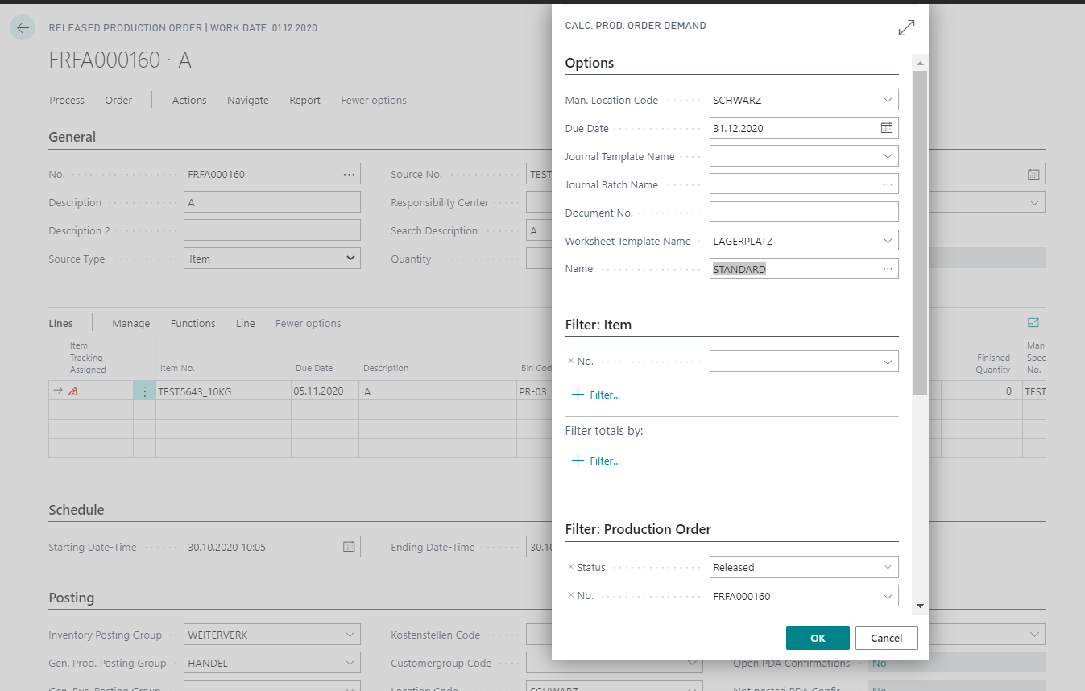Expand the dialog with the diagonal arrows icon
The image size is (1085, 691).
(906, 27)
